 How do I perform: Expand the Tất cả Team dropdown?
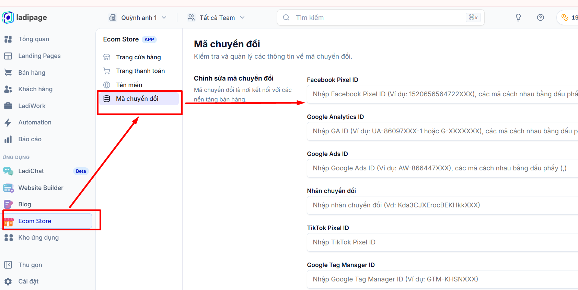click(x=242, y=17)
